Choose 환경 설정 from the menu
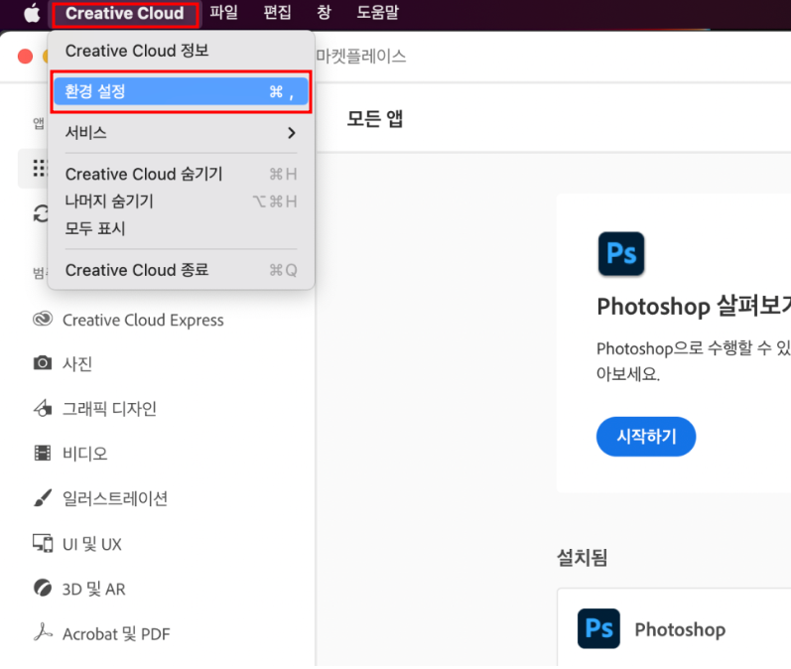The height and width of the screenshot is (669, 791). pyautogui.click(x=181, y=91)
